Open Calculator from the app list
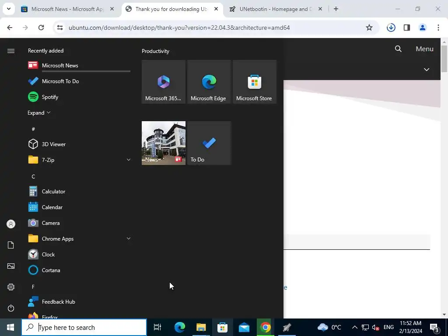Image resolution: width=448 pixels, height=336 pixels. (79, 192)
